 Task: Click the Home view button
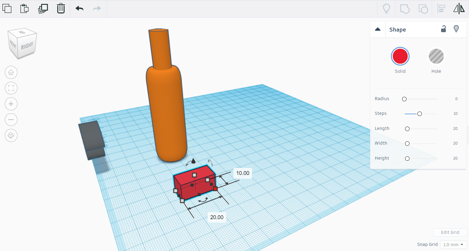coord(11,72)
